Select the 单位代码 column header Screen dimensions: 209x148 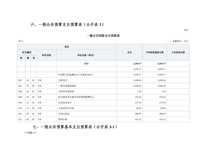[46, 55]
